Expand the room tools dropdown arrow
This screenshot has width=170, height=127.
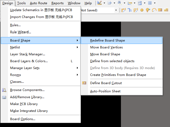pos(145,3)
